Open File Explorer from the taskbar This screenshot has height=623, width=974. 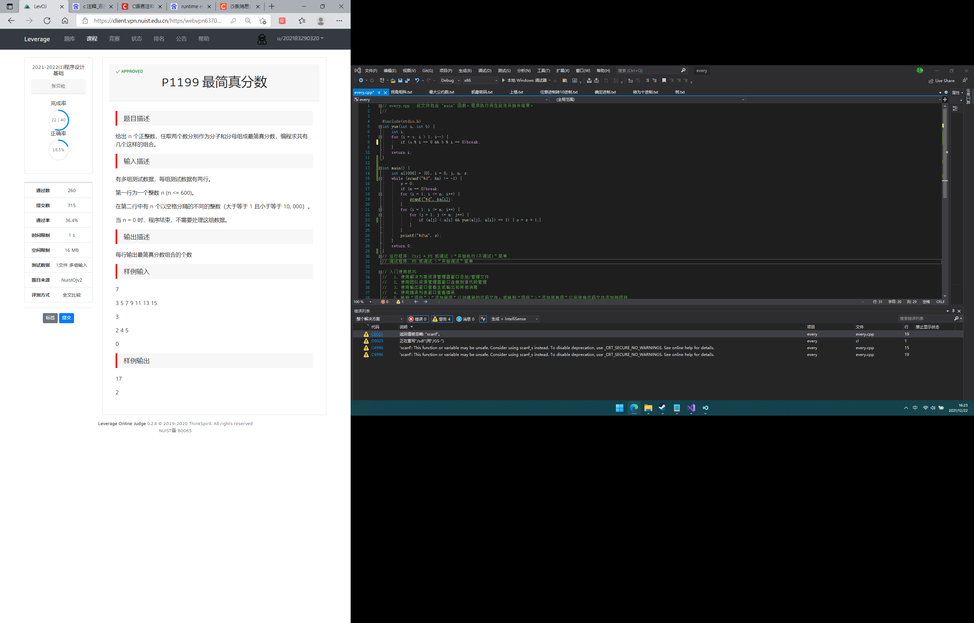[648, 408]
